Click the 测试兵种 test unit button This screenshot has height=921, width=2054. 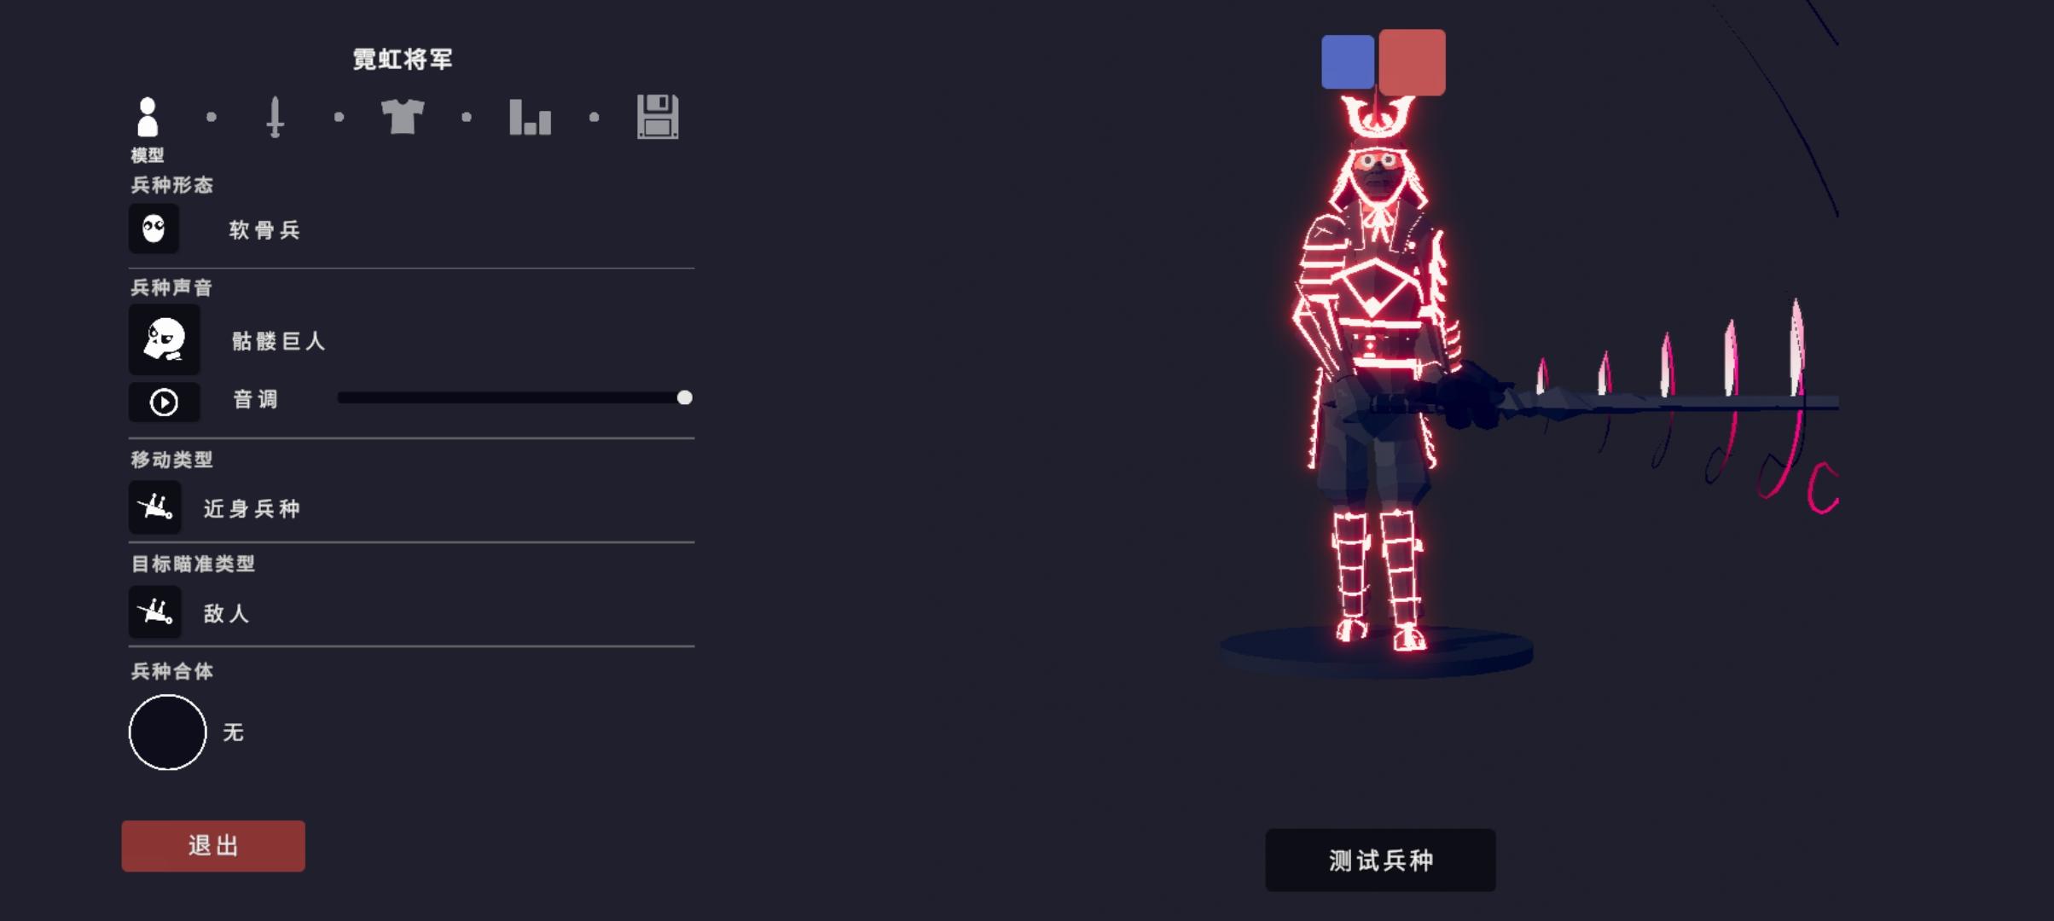[1380, 860]
